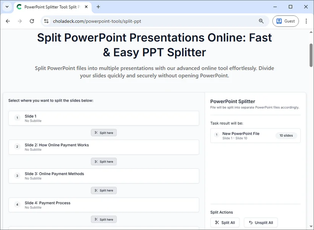Click the Guest profile icon
This screenshot has width=314, height=230.
tap(279, 21)
